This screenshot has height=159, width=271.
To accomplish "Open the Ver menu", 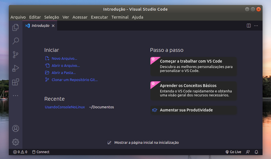I will point(66,17).
